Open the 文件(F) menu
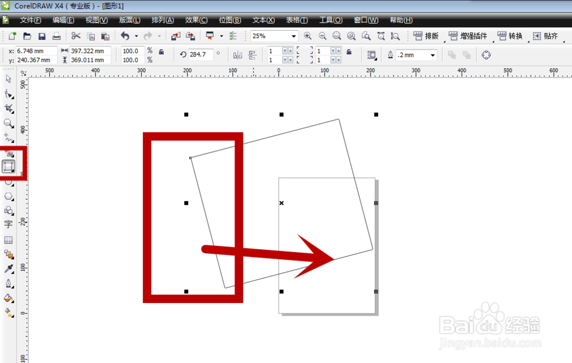This screenshot has height=363, width=572. pos(30,20)
